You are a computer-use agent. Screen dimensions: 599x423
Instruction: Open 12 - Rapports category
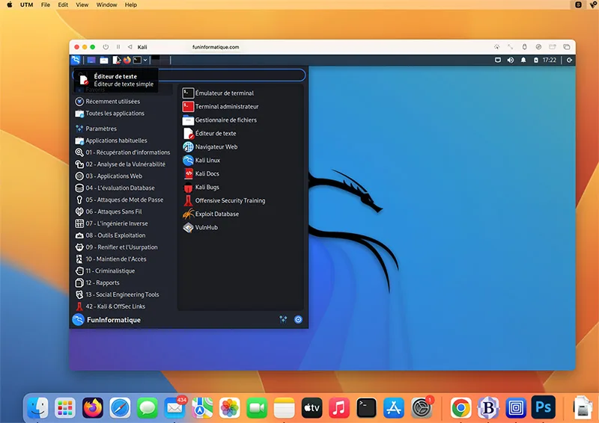pos(122,282)
